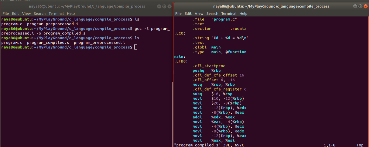This screenshot has width=369, height=147.
Task: Click the '.cfi_def_cfa_register 6' line
Action: [x=219, y=89]
